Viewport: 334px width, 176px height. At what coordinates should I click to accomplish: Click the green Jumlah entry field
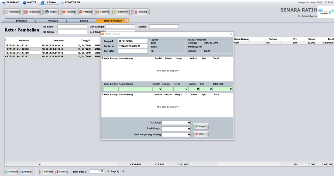click(157, 89)
